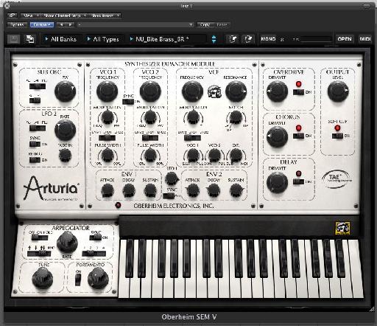Open the Show Insert dropdown
The image size is (377, 326).
[x=105, y=15]
